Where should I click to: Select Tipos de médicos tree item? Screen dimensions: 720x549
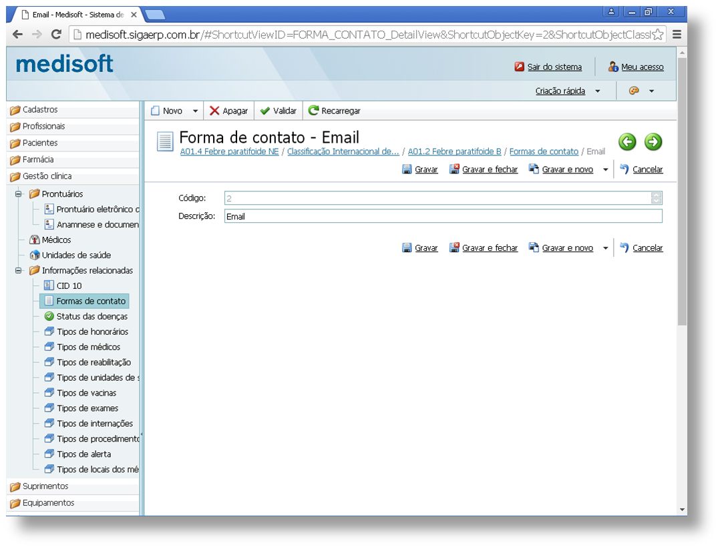[82, 347]
